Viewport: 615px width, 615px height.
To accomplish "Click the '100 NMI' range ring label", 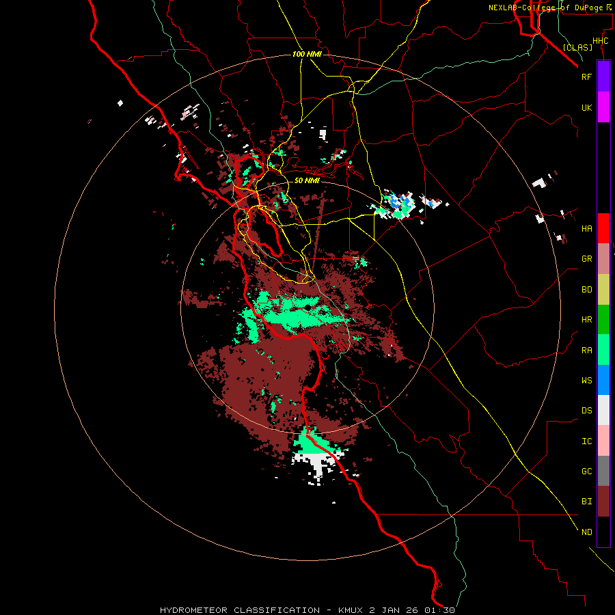I will [x=307, y=54].
